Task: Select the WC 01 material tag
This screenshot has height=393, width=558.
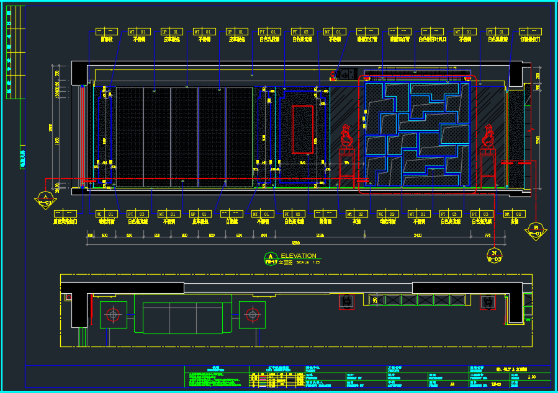Action: [107, 214]
